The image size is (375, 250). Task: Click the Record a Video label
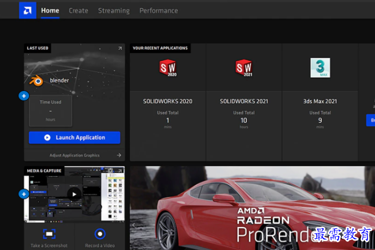100,245
